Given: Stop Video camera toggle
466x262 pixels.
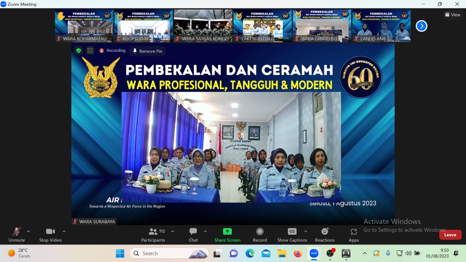Looking at the screenshot, I should click(x=50, y=235).
